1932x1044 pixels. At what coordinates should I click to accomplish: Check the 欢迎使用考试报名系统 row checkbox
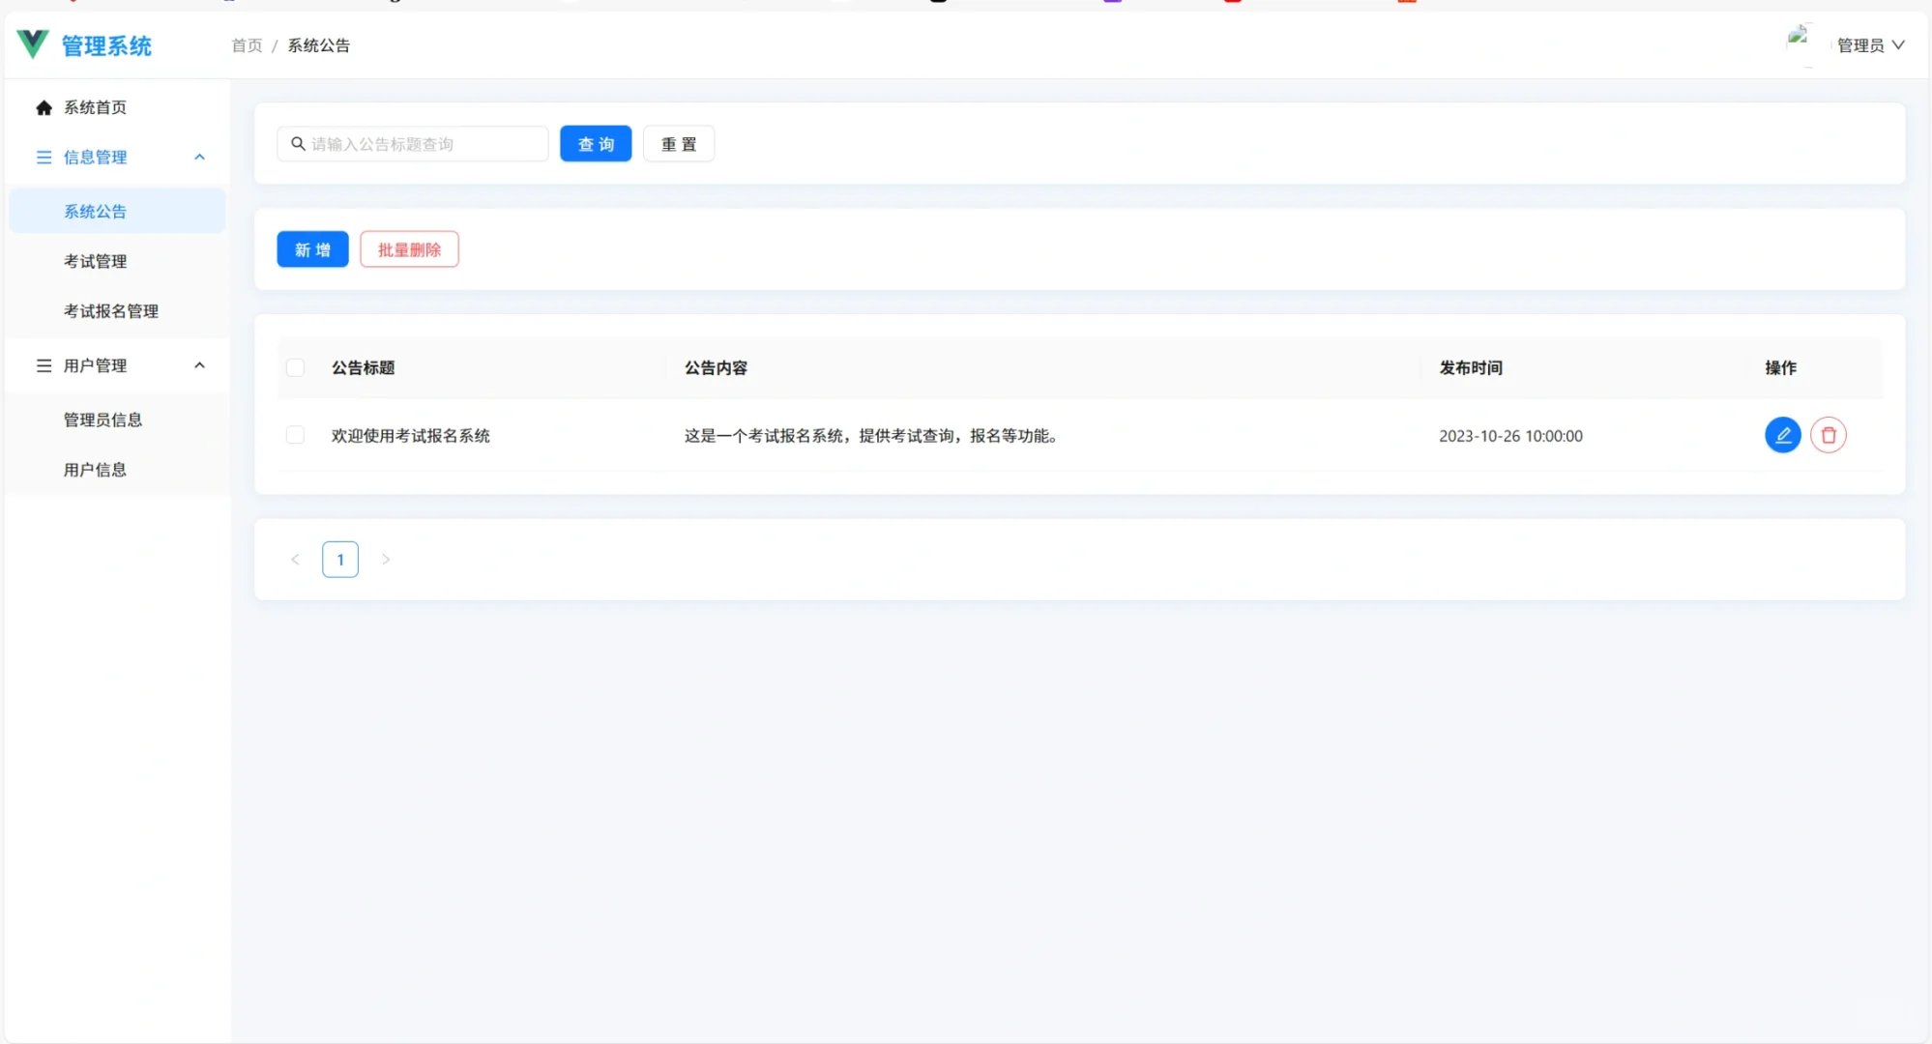[295, 435]
